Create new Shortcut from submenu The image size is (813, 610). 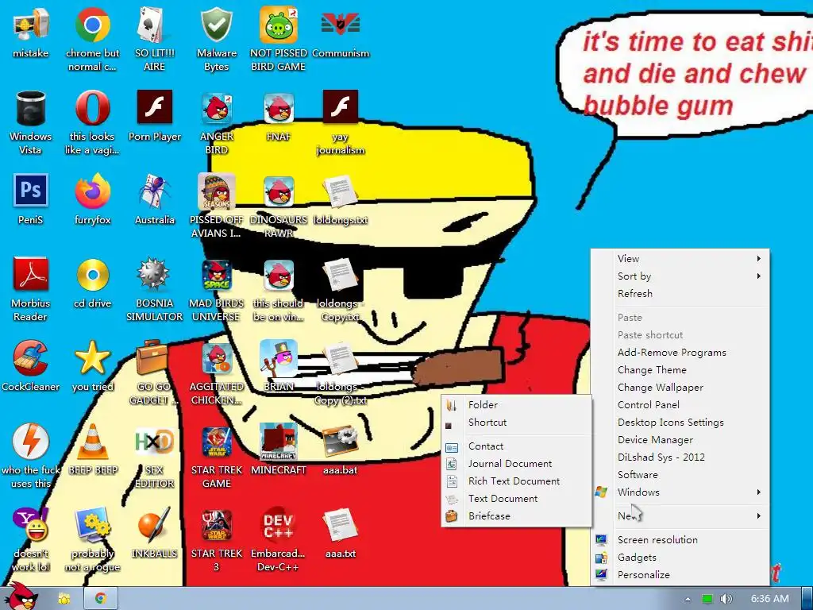click(516, 423)
